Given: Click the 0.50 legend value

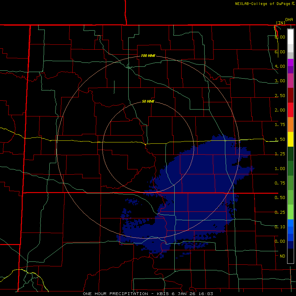Looking at the screenshot, I should [280, 198].
